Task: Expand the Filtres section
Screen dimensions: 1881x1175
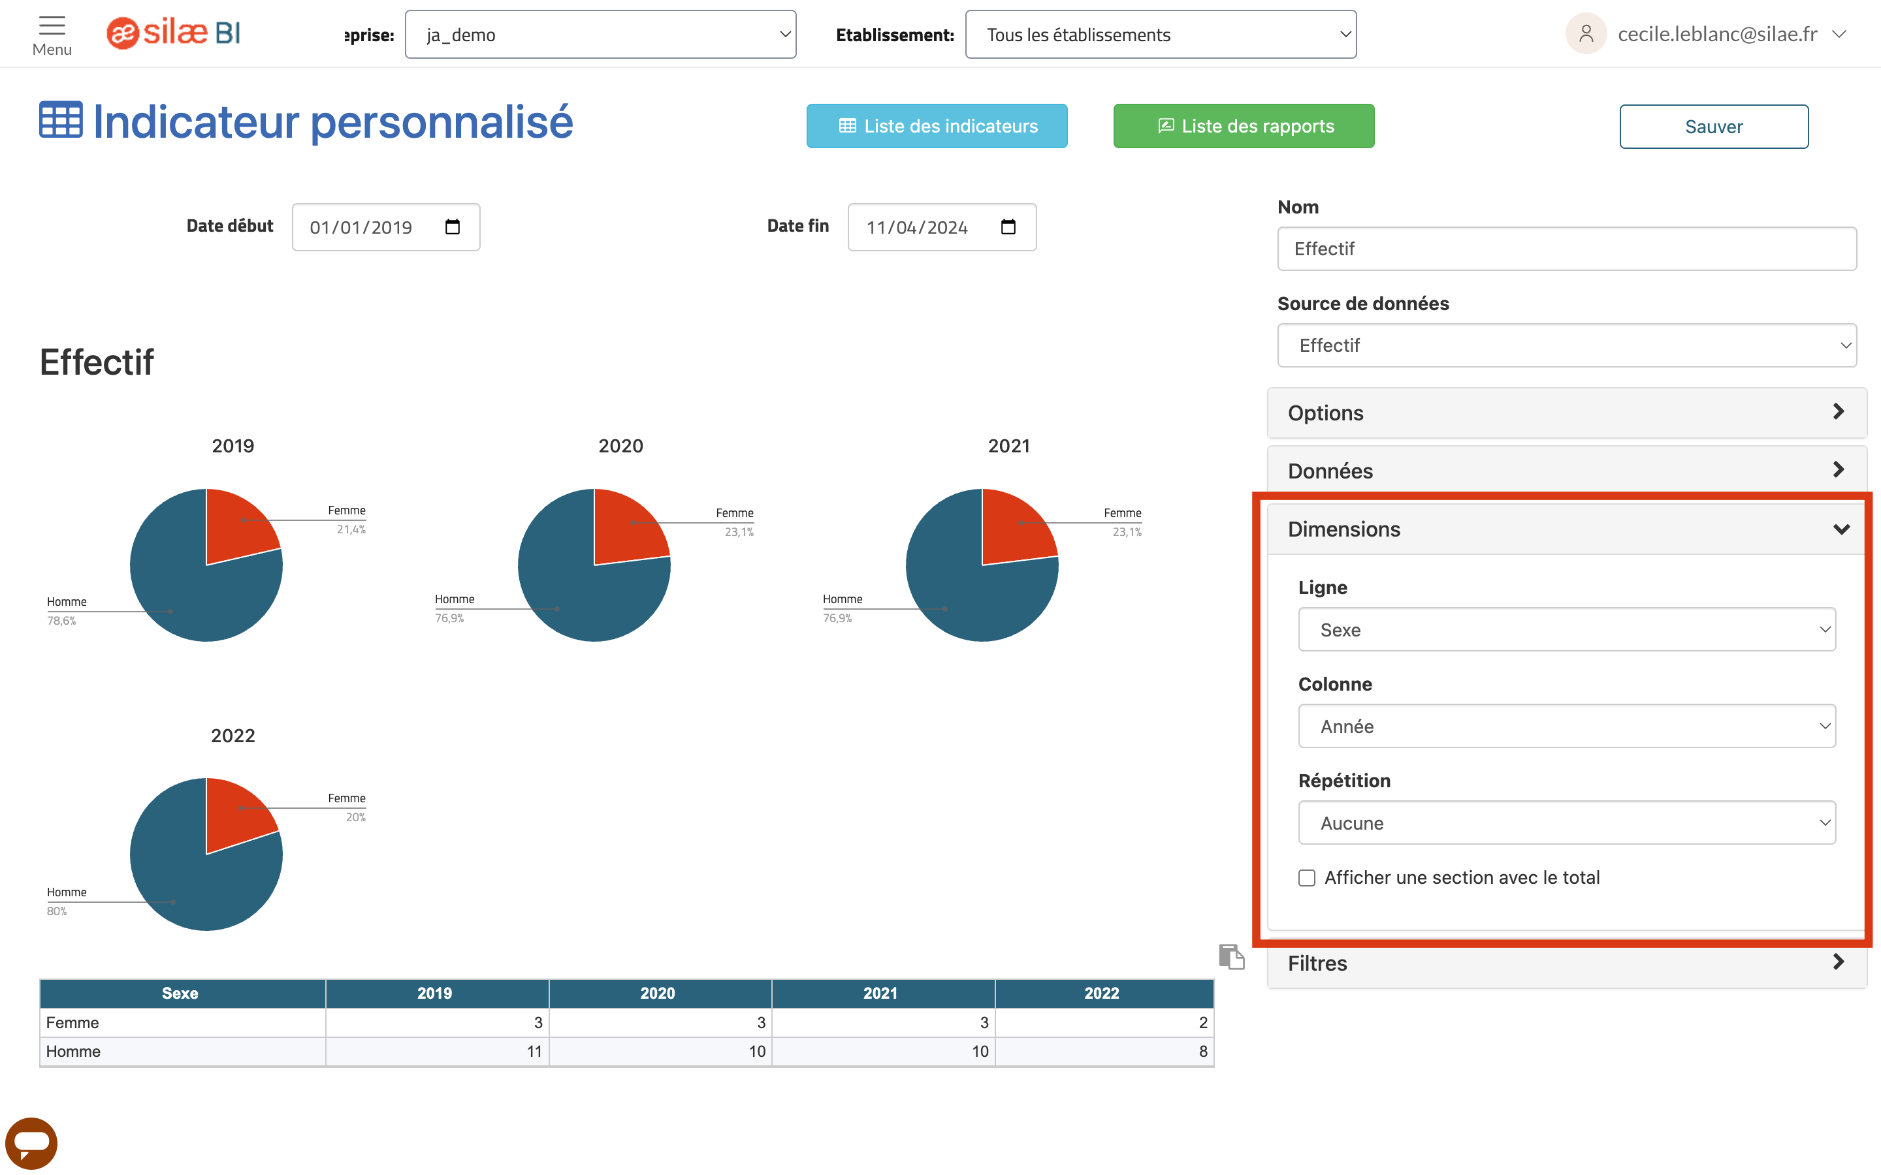Action: pyautogui.click(x=1567, y=963)
